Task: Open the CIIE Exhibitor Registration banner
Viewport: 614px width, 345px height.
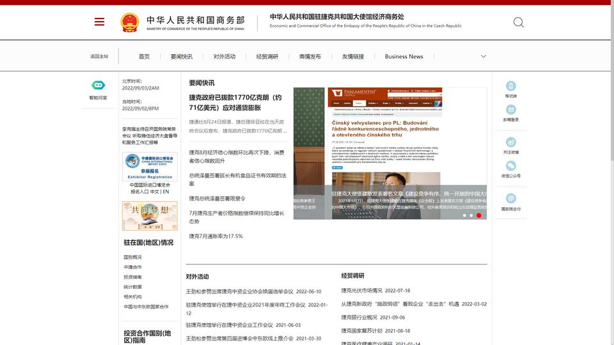Action: (150, 167)
